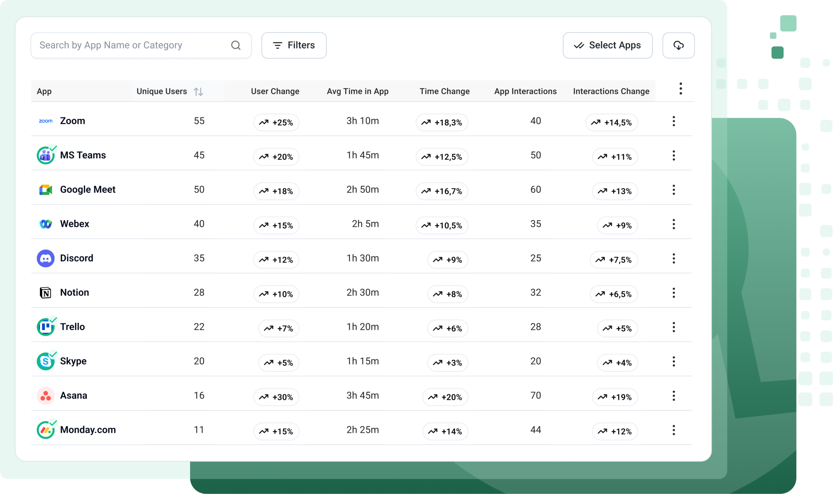Open Discord row three-dot menu
The width and height of the screenshot is (833, 494).
674,258
